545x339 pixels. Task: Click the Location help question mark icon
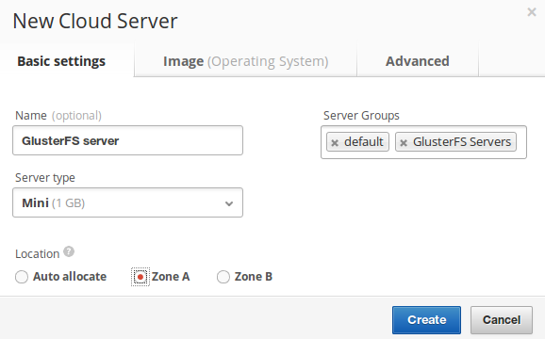click(69, 251)
